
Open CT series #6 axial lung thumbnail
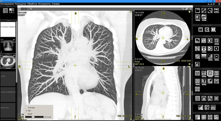point(8,61)
